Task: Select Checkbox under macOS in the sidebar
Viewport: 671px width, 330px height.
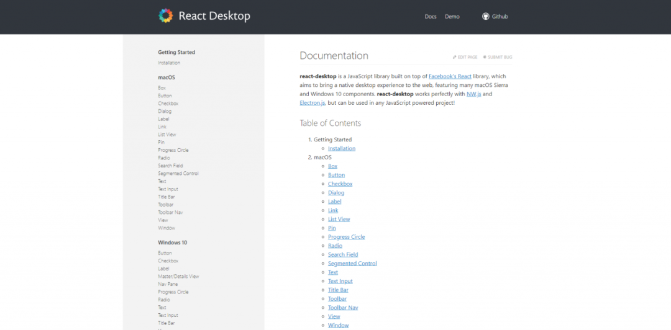Action: [168, 104]
